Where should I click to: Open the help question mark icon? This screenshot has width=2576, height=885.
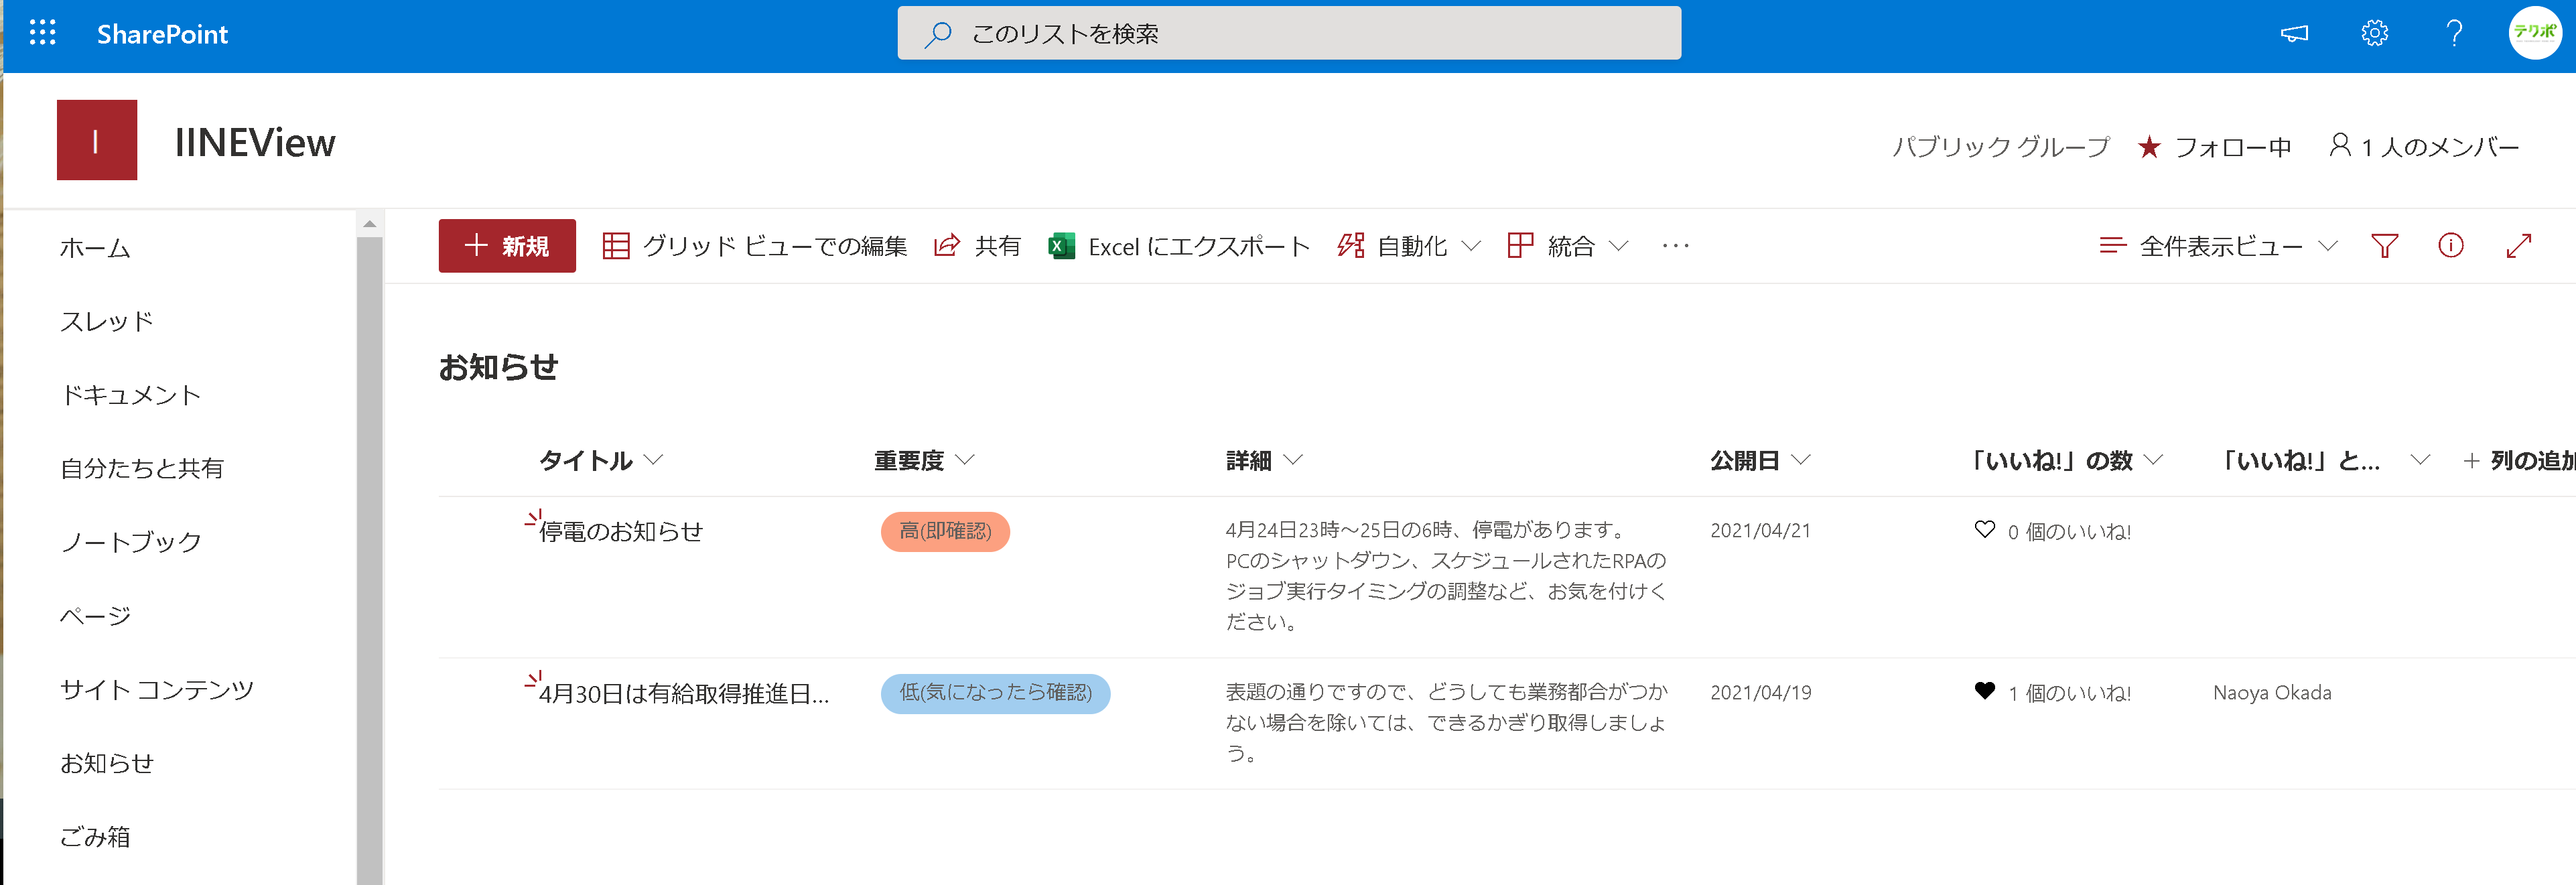point(2454,33)
